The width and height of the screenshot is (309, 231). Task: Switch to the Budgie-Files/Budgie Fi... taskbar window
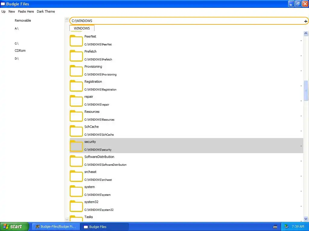click(56, 227)
